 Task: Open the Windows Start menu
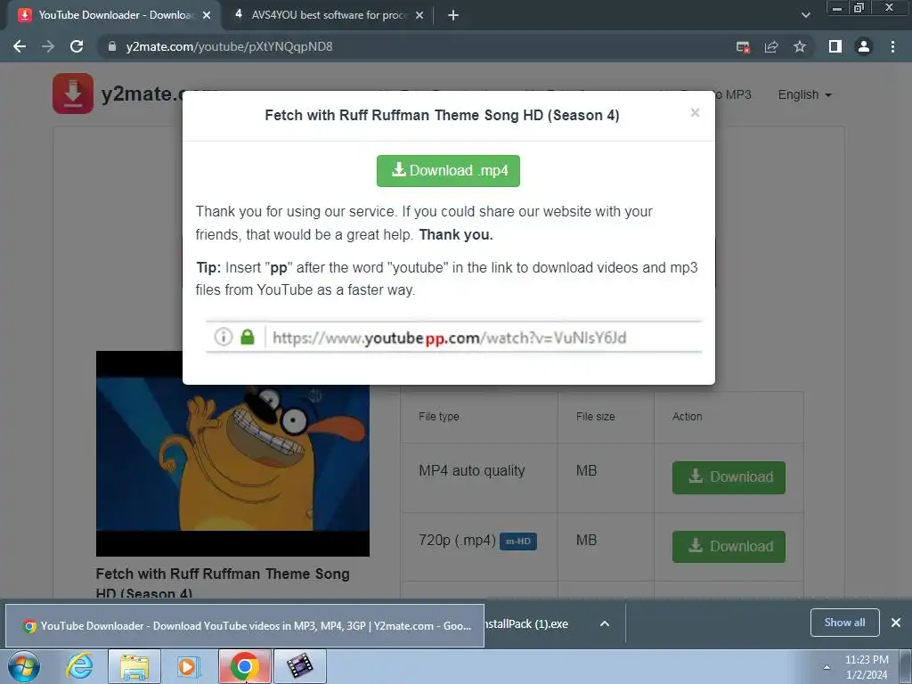point(24,666)
